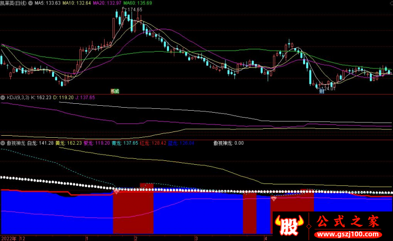Select the MA10: 132.64 label

click(x=77, y=3)
